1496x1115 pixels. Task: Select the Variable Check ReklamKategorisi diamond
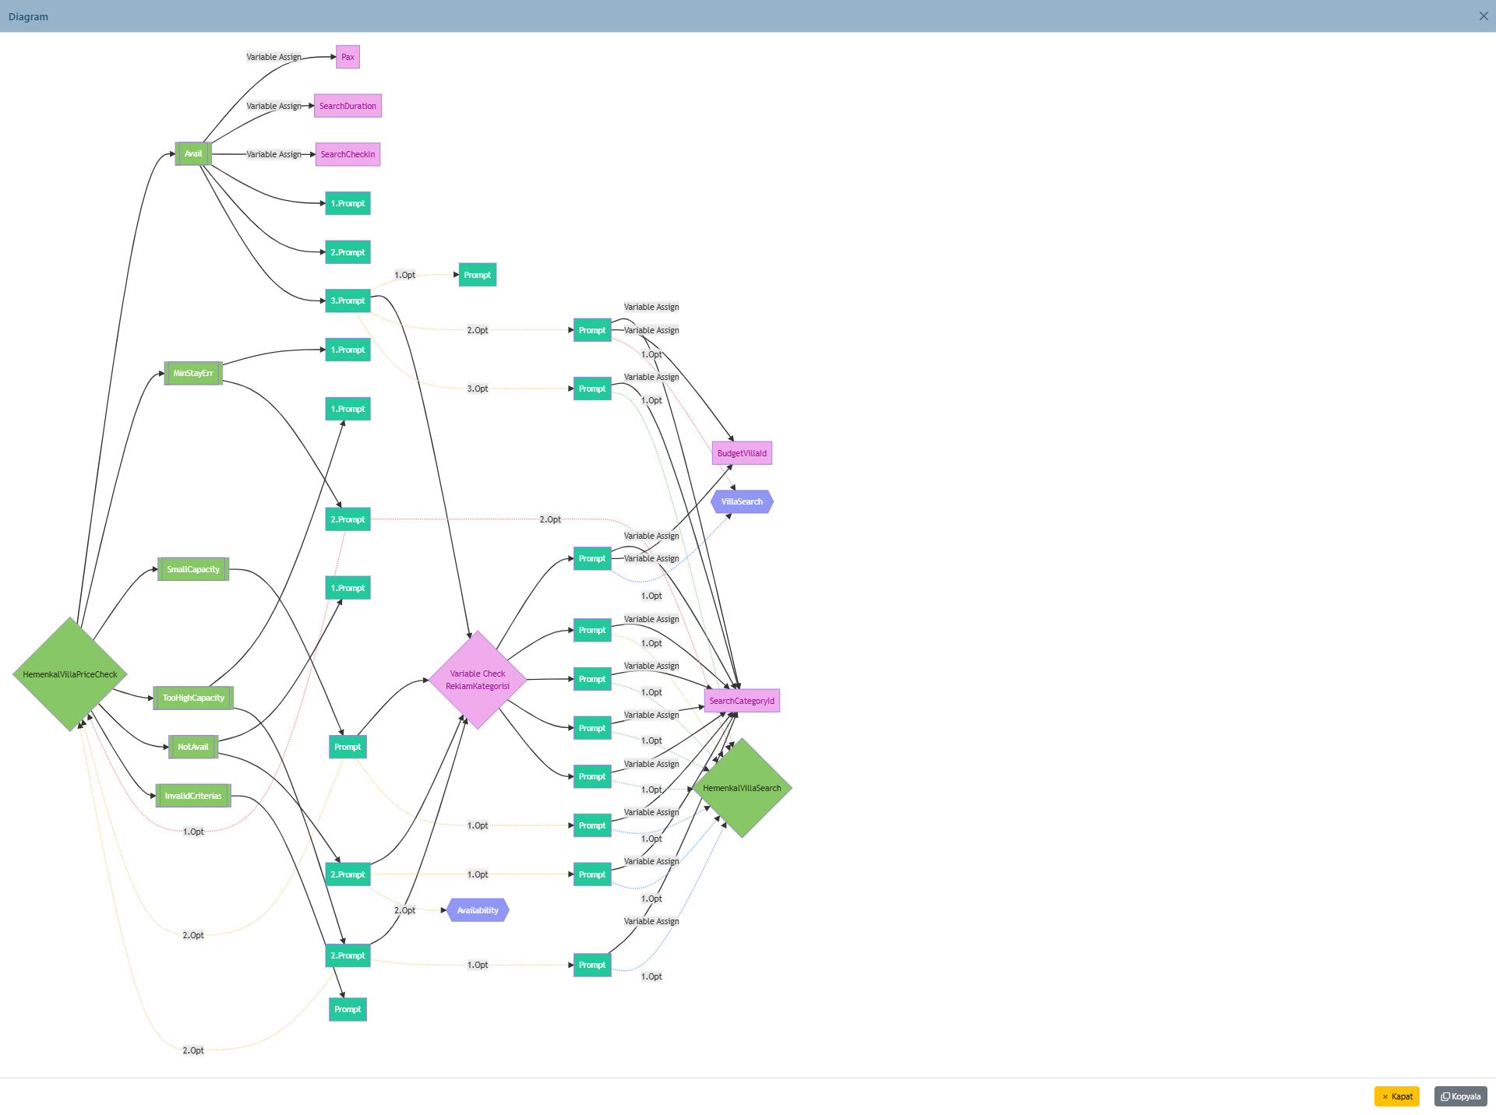coord(478,680)
